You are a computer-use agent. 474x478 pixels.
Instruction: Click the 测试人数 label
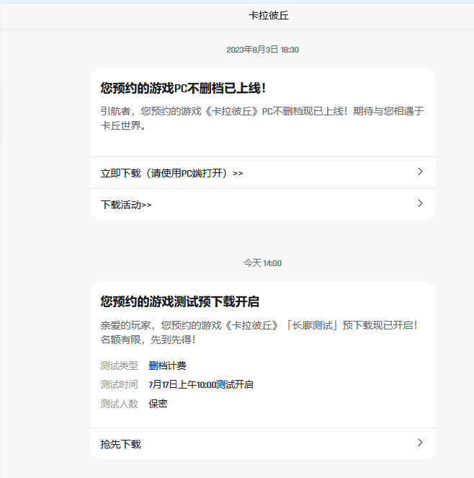(x=119, y=404)
